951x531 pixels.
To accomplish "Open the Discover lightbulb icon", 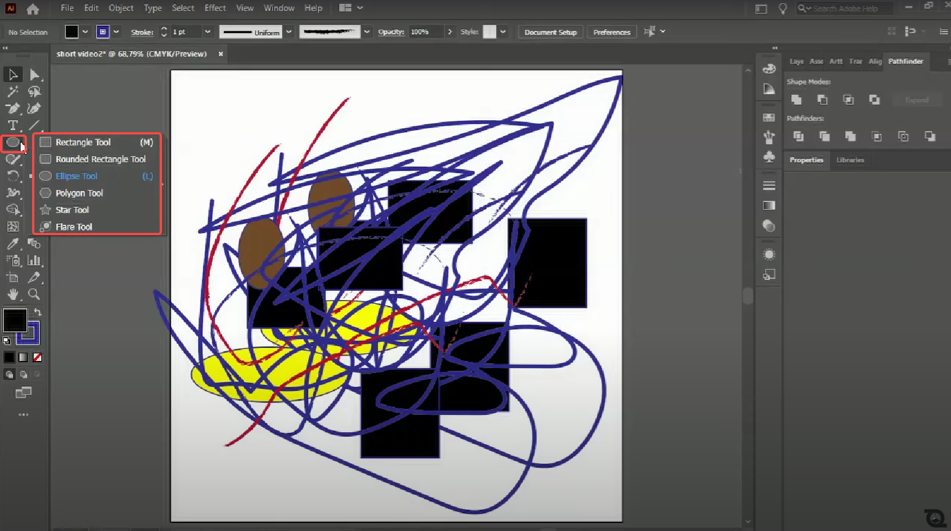I will 783,9.
